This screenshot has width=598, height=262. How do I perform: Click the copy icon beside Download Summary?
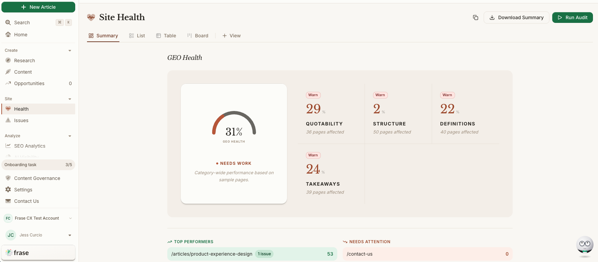click(476, 17)
